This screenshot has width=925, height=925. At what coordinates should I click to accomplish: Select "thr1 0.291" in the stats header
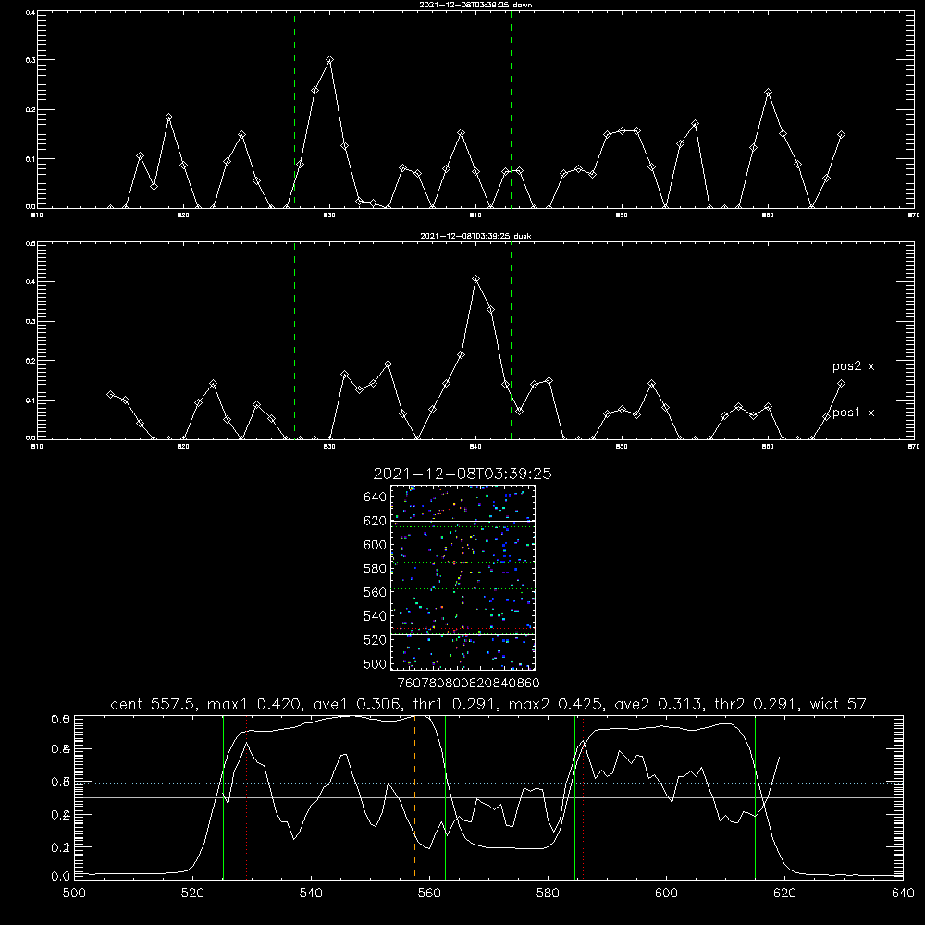click(x=459, y=704)
